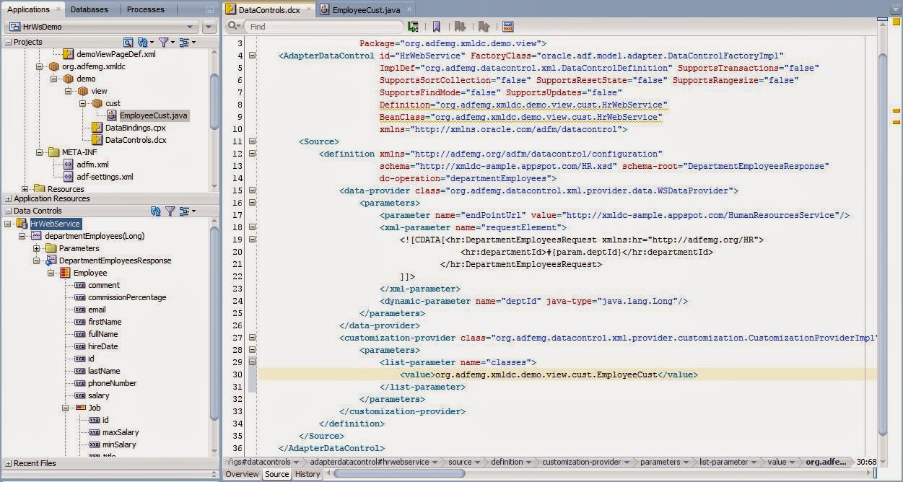Select the phoneNumber attribute
The image size is (903, 482).
pos(112,383)
